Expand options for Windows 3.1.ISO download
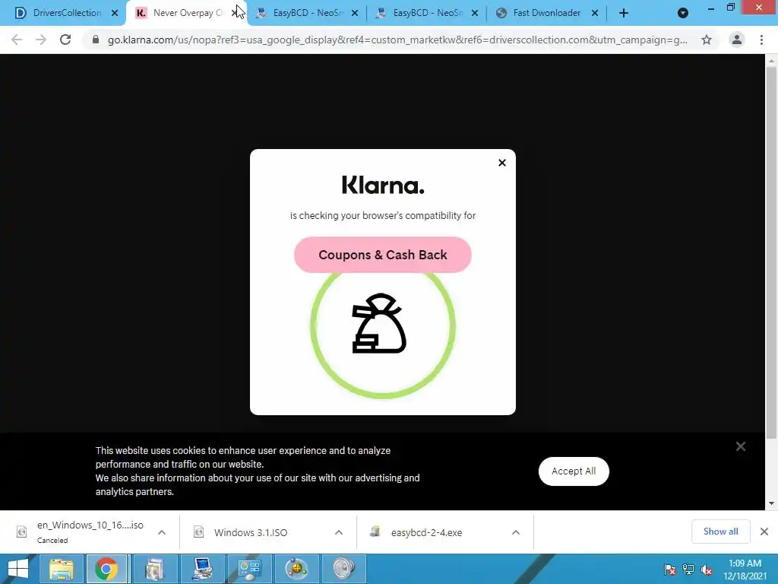Screen dimensions: 778x584 (x=339, y=532)
